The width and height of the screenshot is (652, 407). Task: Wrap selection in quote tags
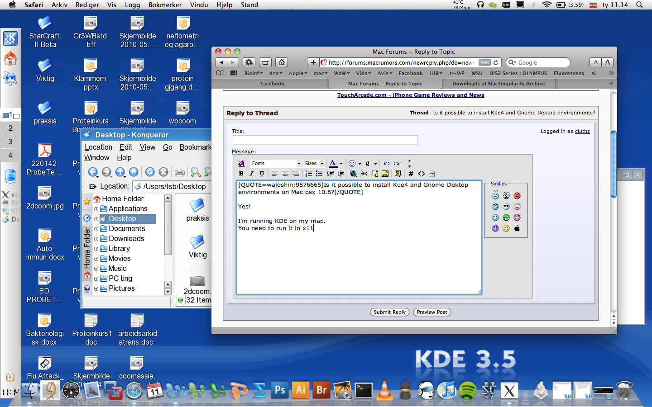tap(398, 174)
